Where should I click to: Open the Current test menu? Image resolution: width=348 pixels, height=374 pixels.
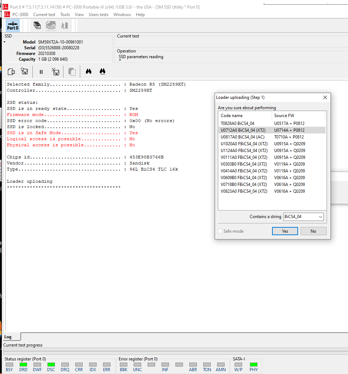point(44,15)
